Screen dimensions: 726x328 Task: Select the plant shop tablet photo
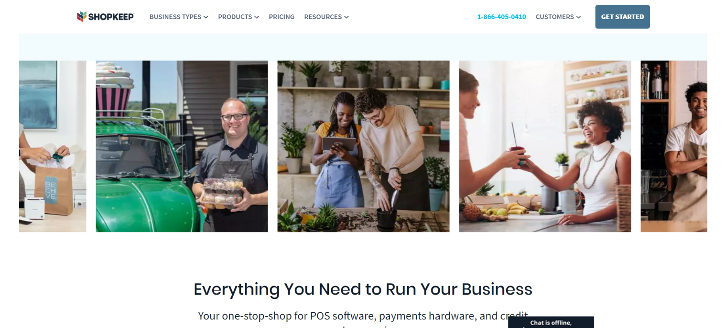(x=363, y=146)
